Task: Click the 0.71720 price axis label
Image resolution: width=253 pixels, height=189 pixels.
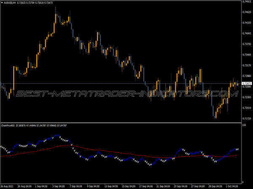Action: [247, 118]
